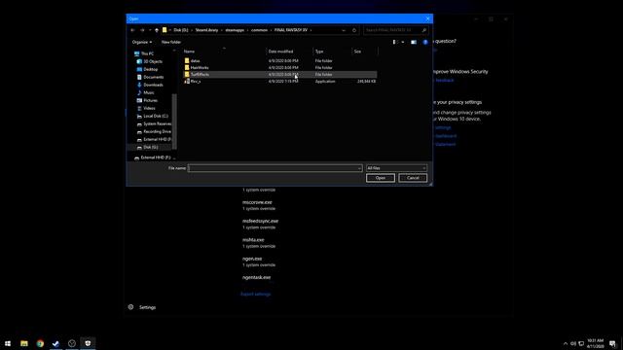Open Downloads in navigation pane
This screenshot has width=623, height=350.
tap(154, 85)
